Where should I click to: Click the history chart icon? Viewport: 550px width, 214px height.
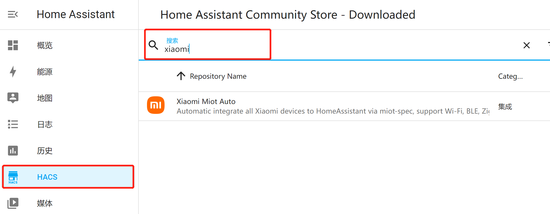[x=13, y=151]
